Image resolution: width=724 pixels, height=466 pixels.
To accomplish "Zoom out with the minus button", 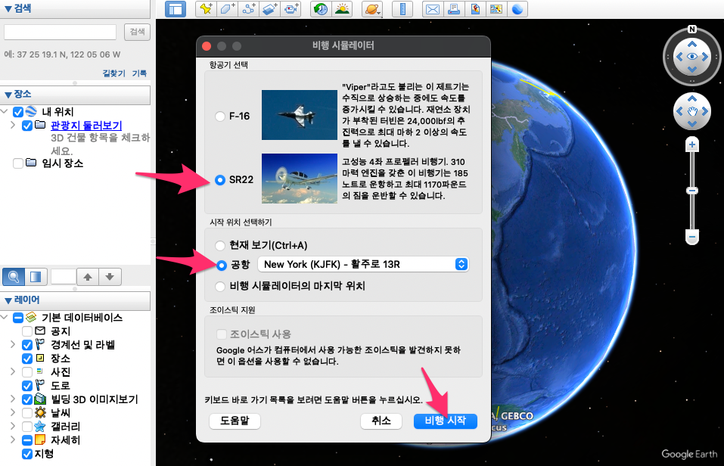I will (x=691, y=238).
